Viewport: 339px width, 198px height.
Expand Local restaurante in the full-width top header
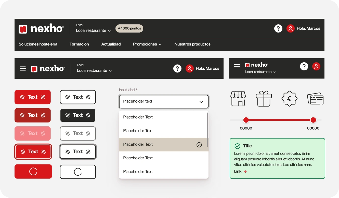(93, 31)
